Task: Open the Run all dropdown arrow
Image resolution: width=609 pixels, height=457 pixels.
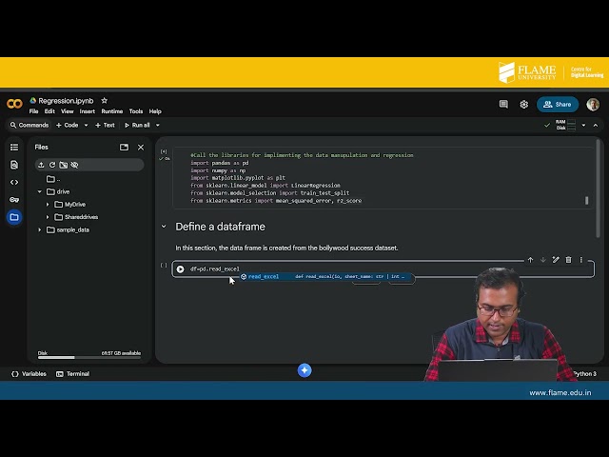Action: (157, 125)
